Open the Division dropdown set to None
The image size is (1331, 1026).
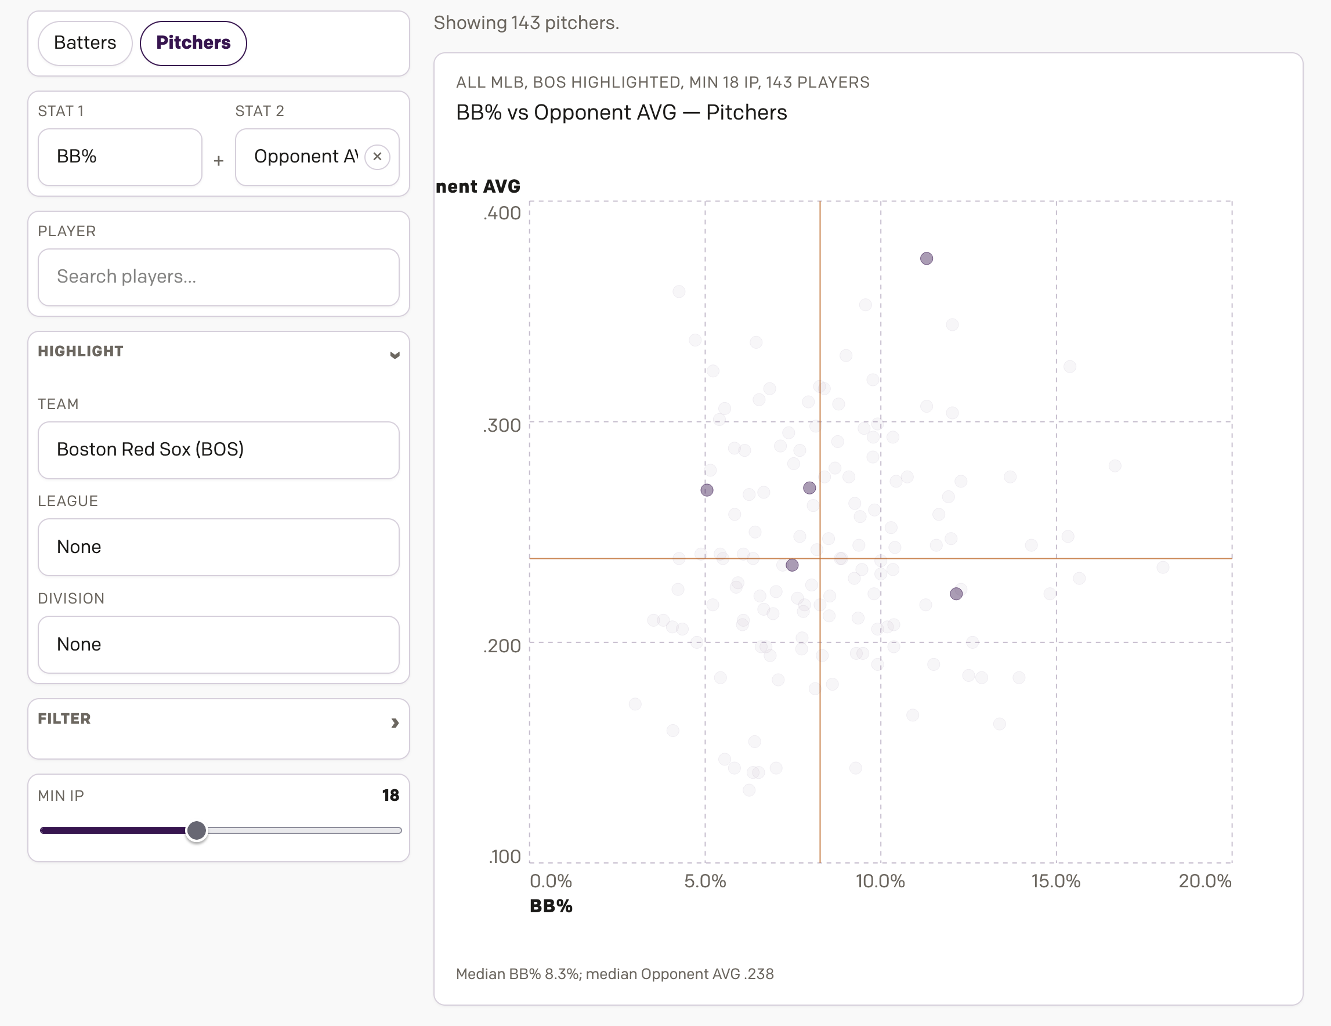(x=218, y=644)
